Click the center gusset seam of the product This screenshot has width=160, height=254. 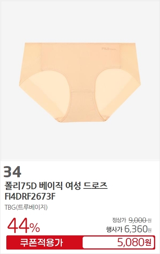pos(83,90)
